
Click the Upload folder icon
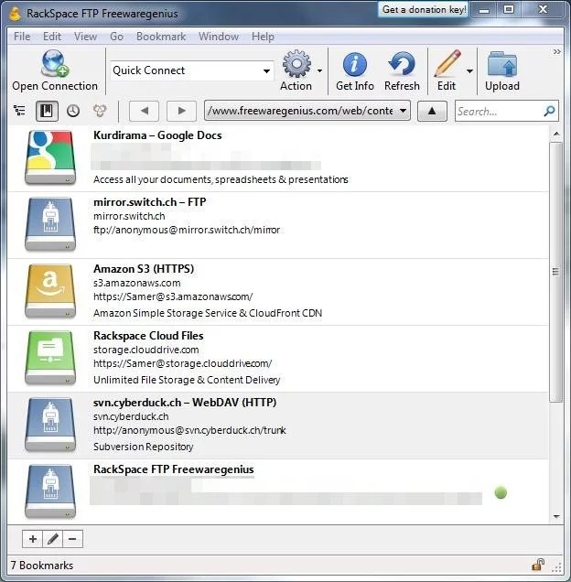pyautogui.click(x=502, y=64)
